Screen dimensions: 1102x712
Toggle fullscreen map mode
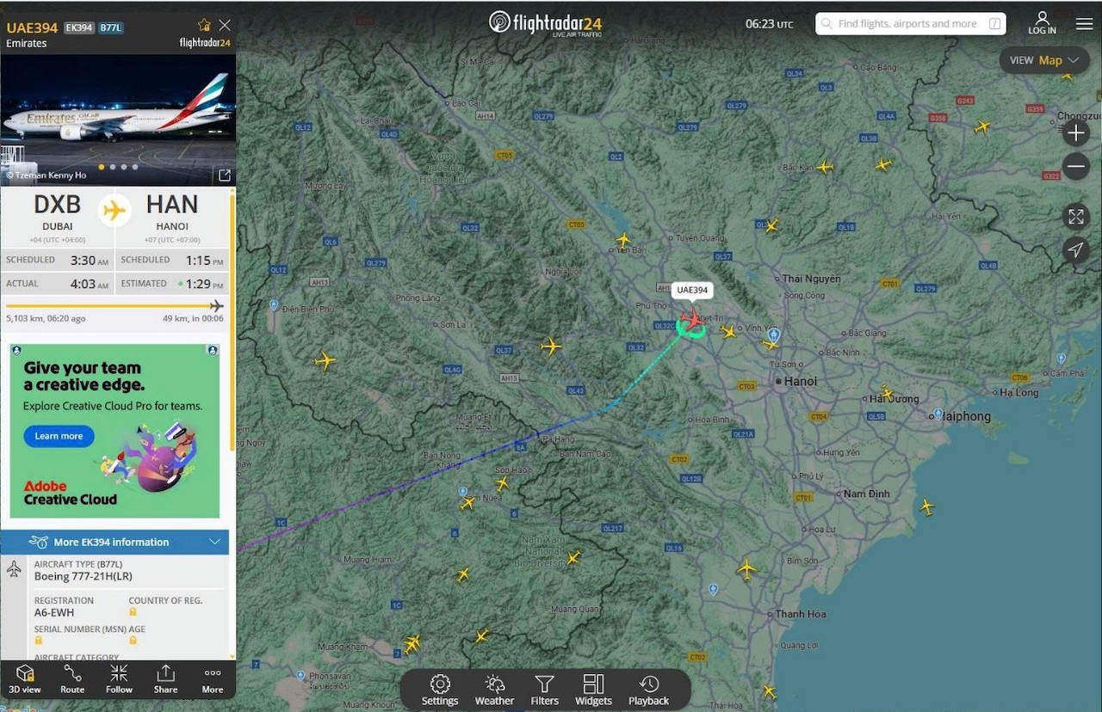(x=1075, y=217)
